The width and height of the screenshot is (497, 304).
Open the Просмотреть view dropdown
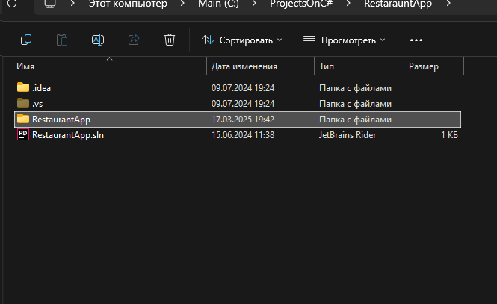coord(344,40)
